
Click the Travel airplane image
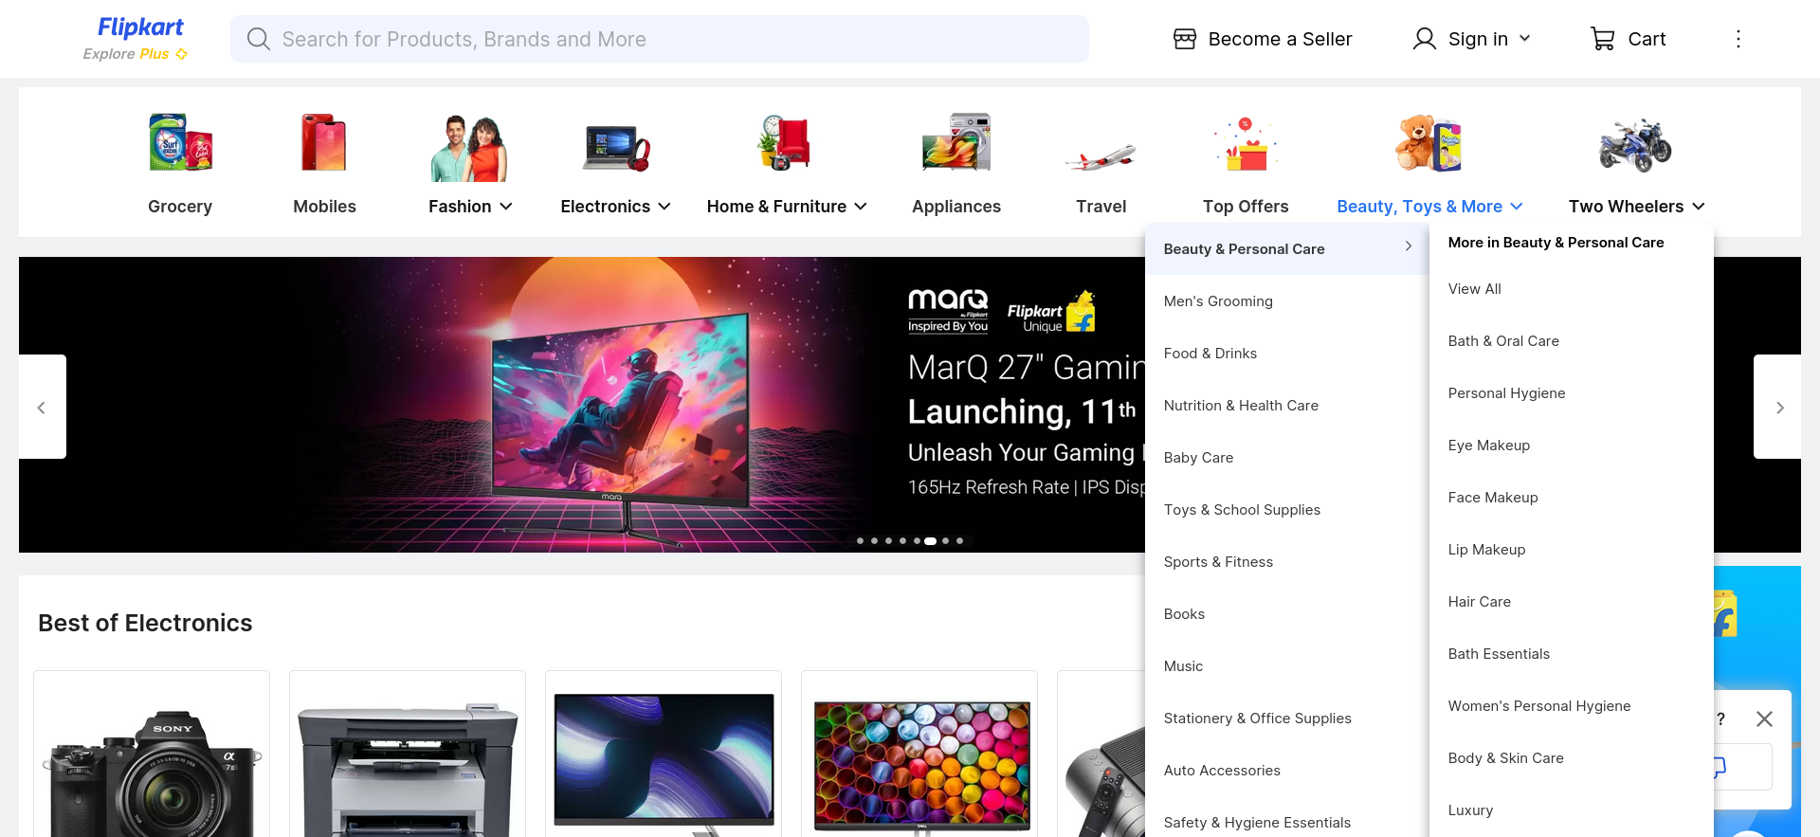(x=1101, y=156)
